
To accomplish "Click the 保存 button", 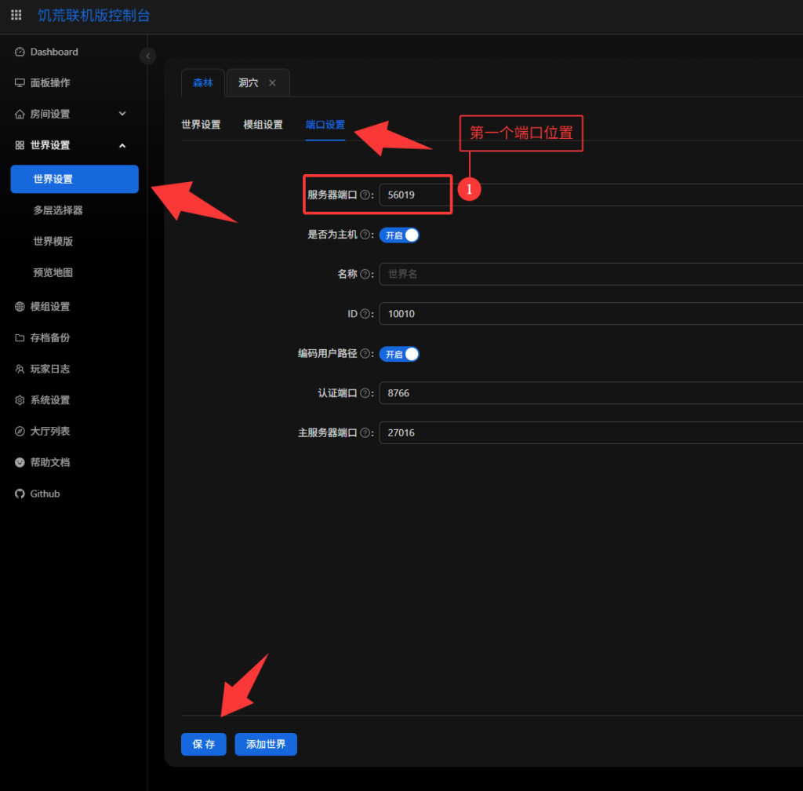I will click(204, 744).
